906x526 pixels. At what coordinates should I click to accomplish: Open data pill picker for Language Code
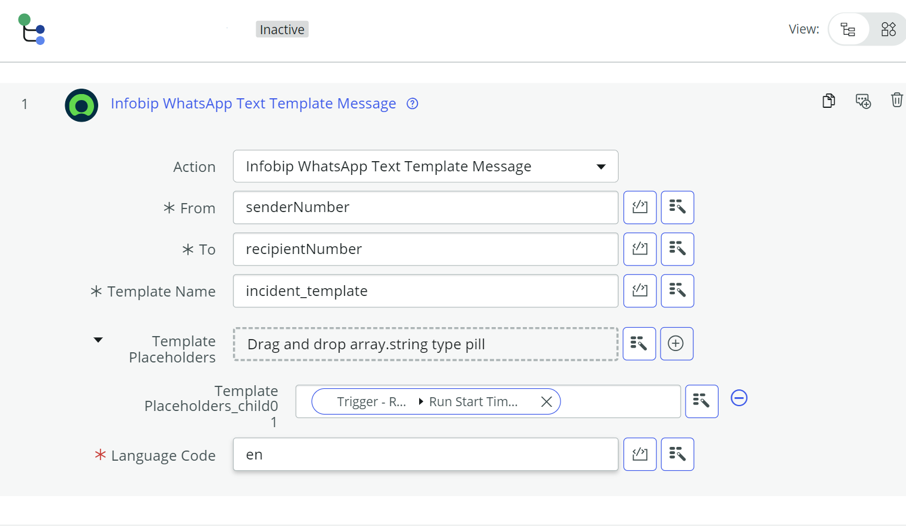click(677, 454)
